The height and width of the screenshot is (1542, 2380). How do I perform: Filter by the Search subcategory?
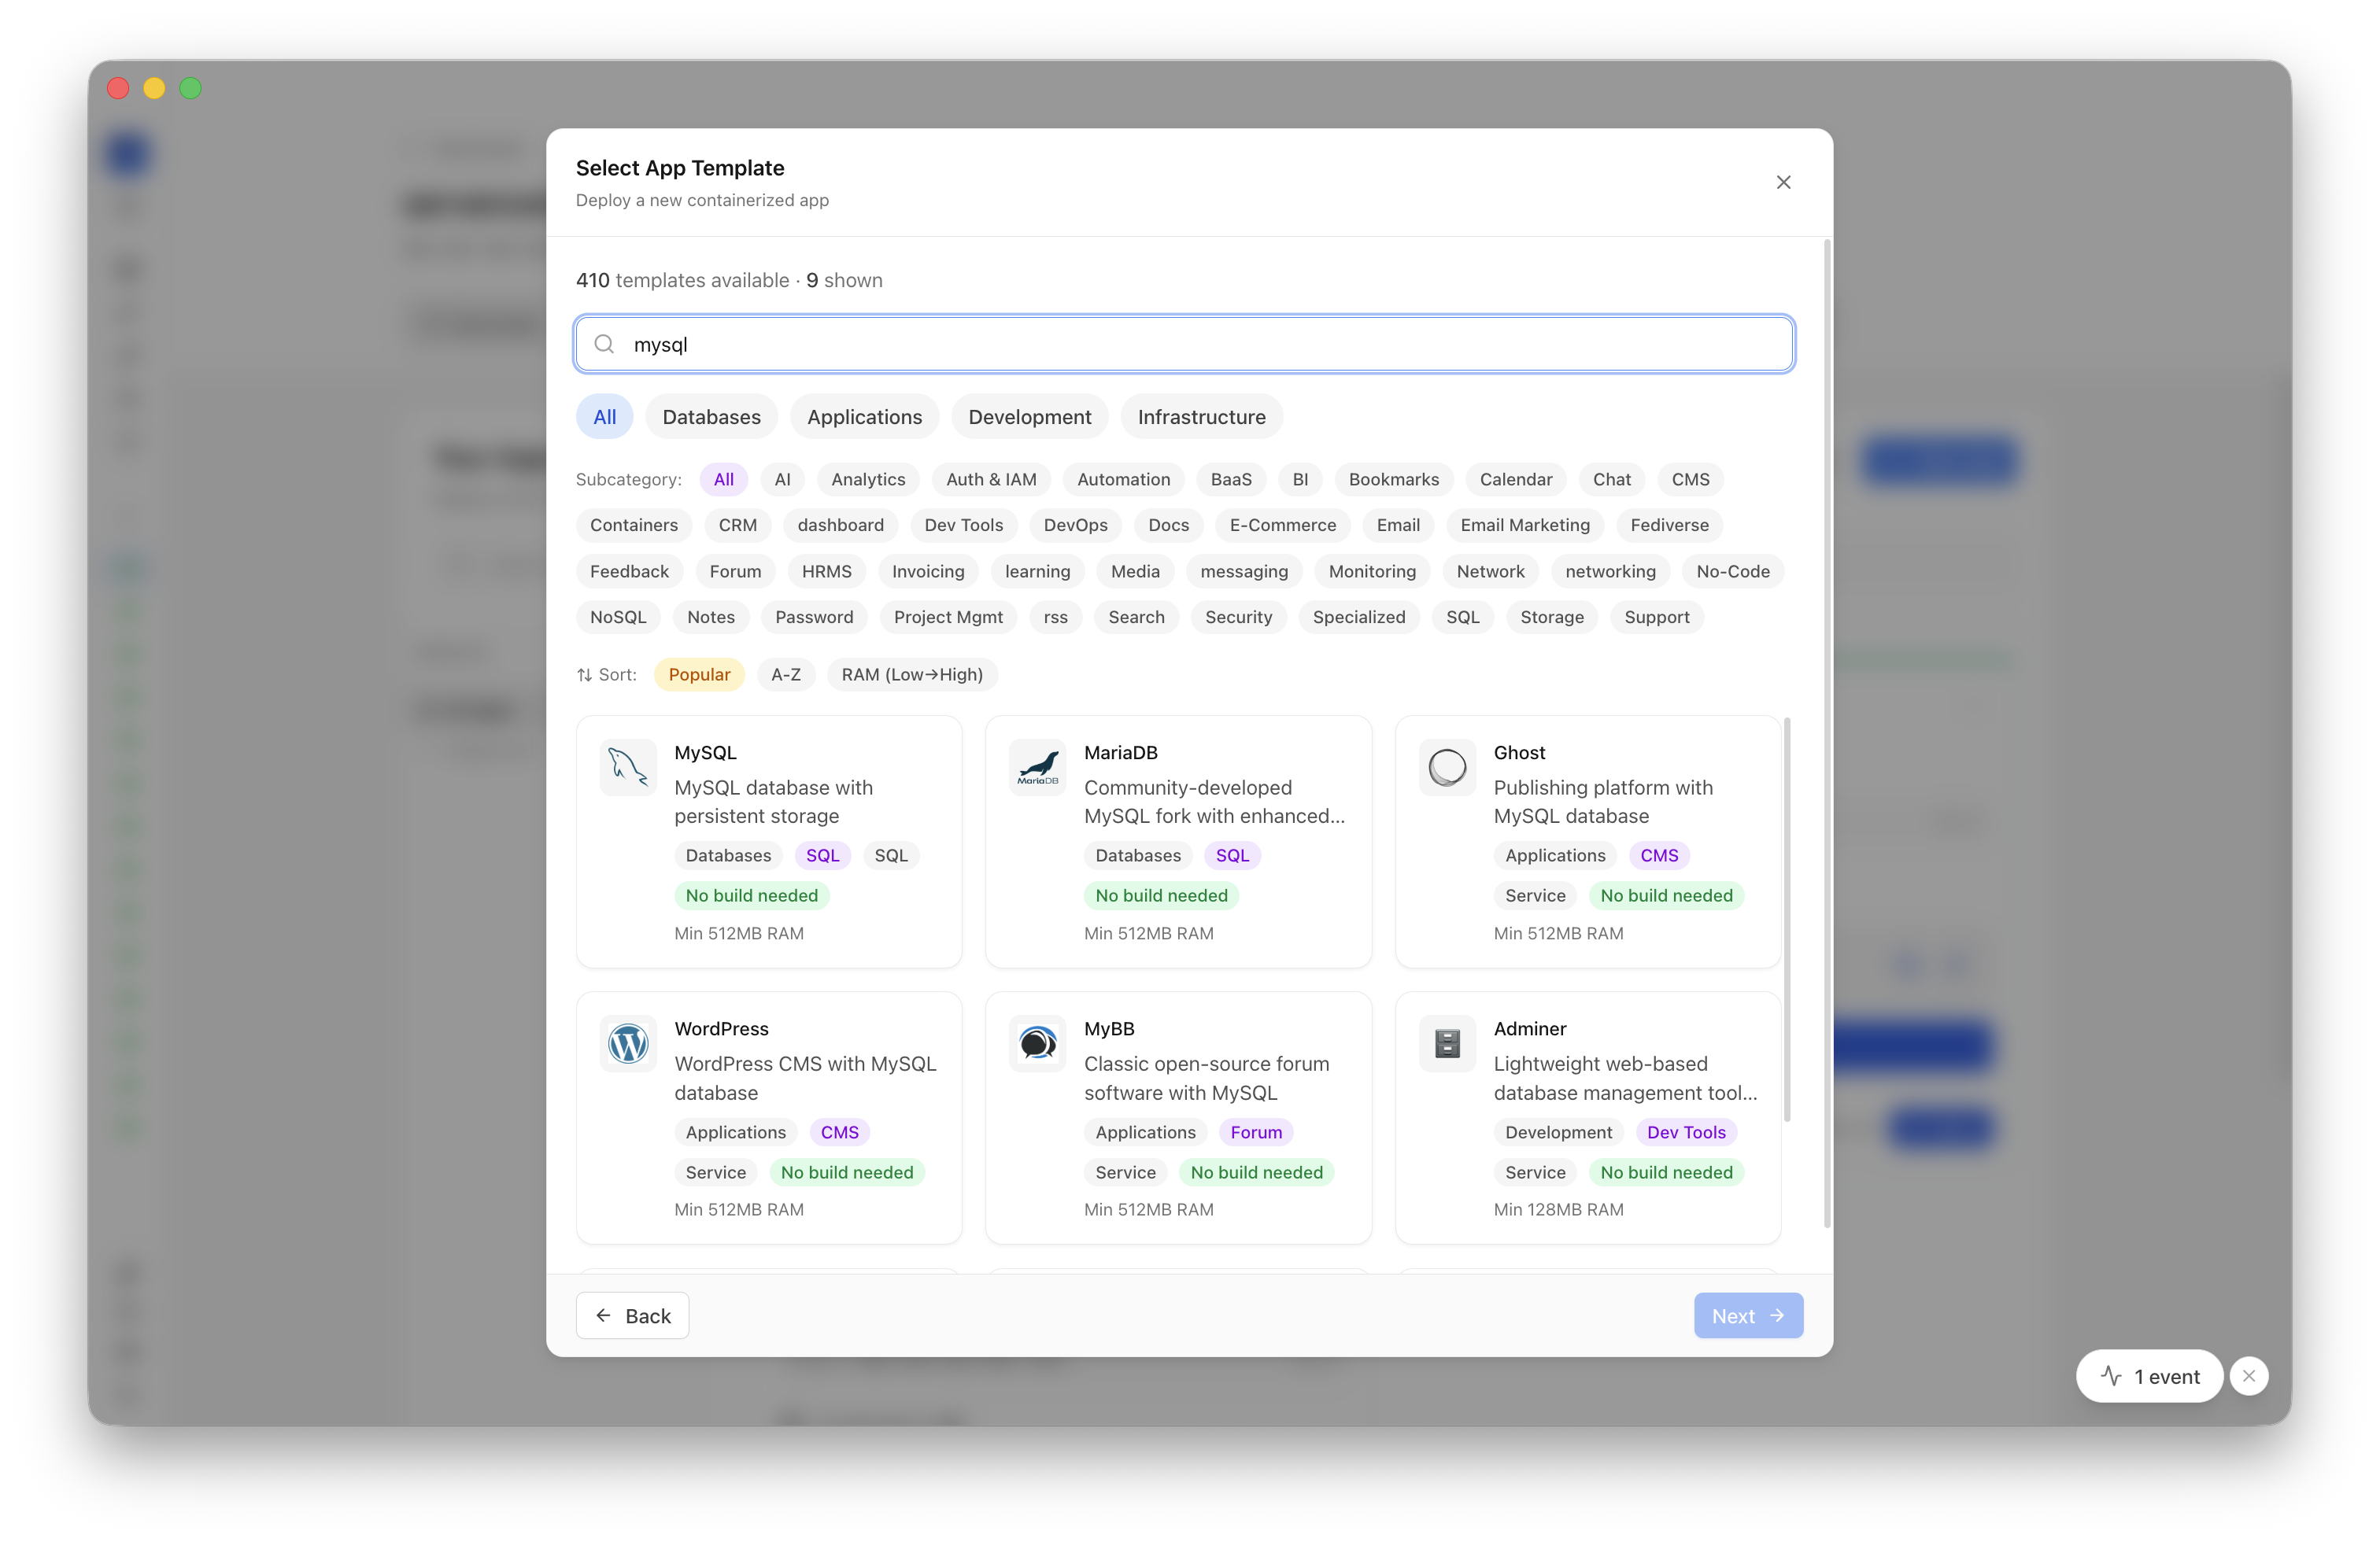pos(1136,617)
